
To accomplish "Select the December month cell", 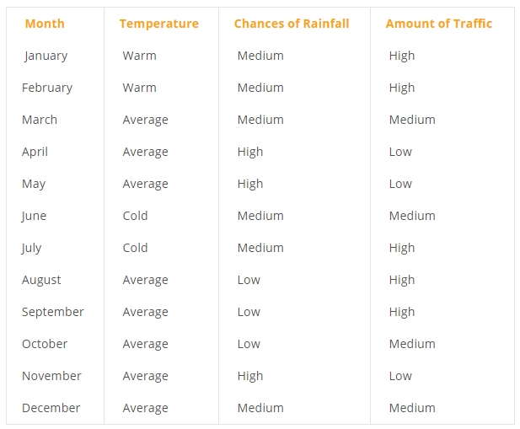I will pos(51,408).
